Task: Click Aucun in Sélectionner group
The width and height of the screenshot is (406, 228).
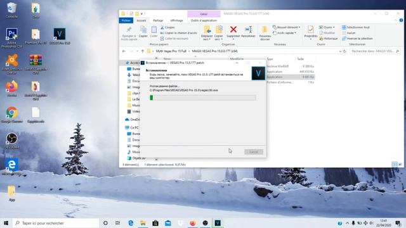Action: pos(349,33)
